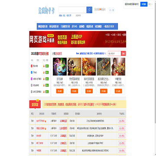Click the yellow promotional notice strip
This screenshot has height=156, width=156.
pyautogui.click(x=84, y=104)
